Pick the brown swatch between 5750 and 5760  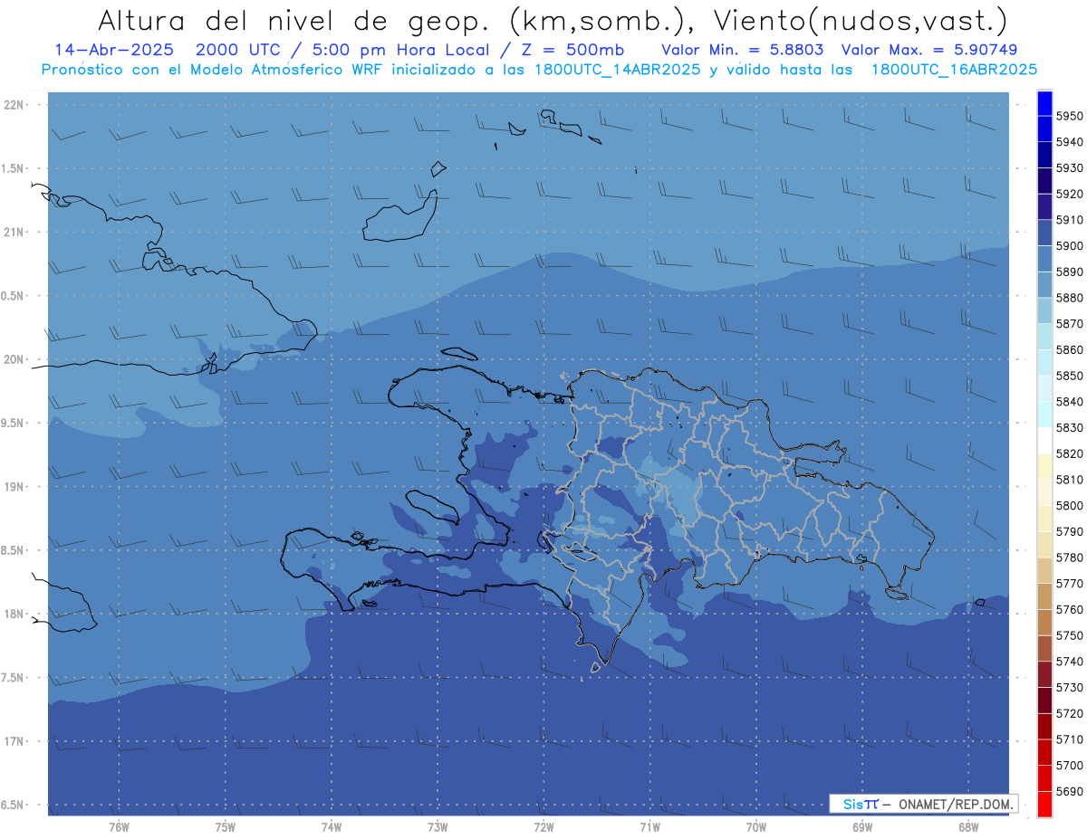(1044, 622)
